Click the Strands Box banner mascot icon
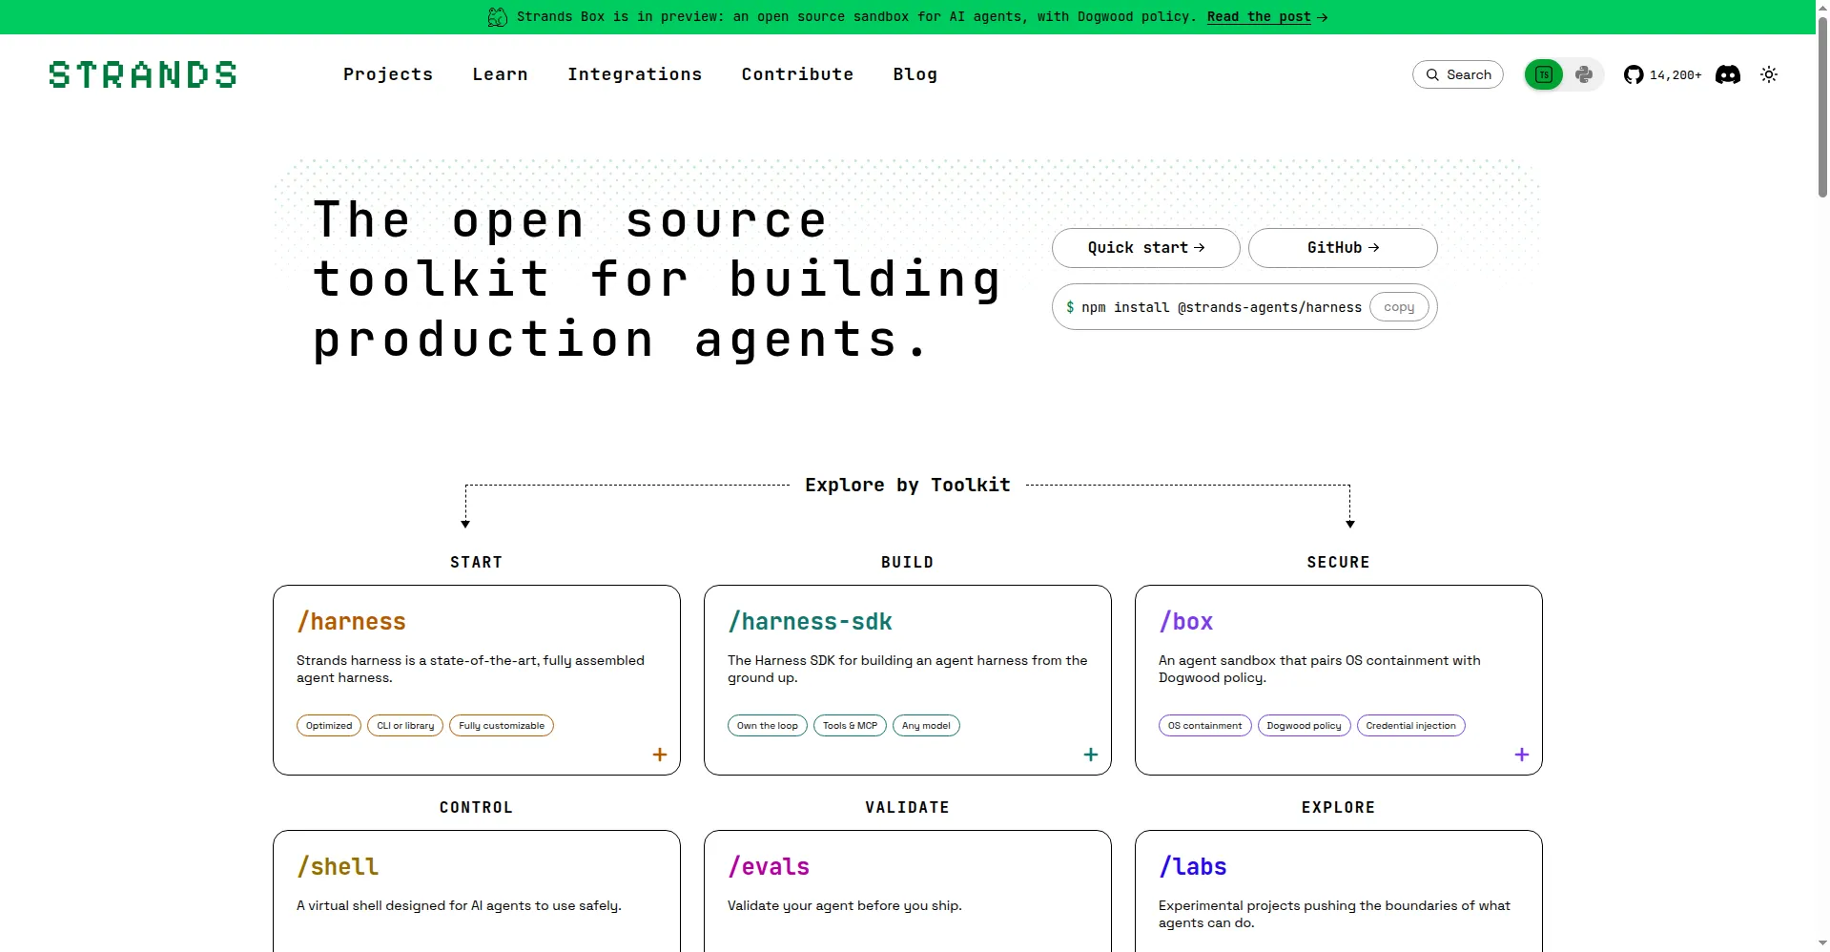The height and width of the screenshot is (952, 1830). [498, 17]
